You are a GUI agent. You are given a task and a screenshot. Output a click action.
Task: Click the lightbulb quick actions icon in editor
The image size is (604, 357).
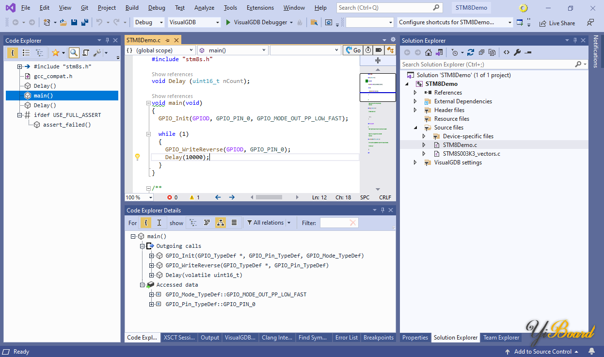tap(137, 157)
